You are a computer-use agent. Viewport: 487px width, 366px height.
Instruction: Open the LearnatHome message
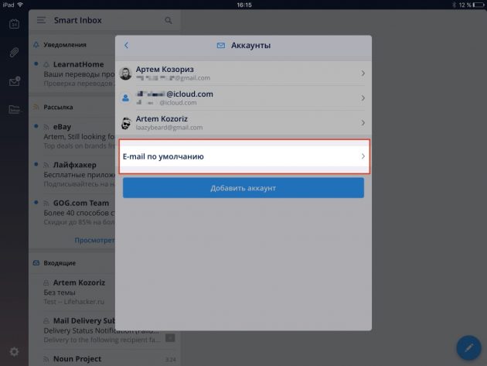tap(73, 74)
